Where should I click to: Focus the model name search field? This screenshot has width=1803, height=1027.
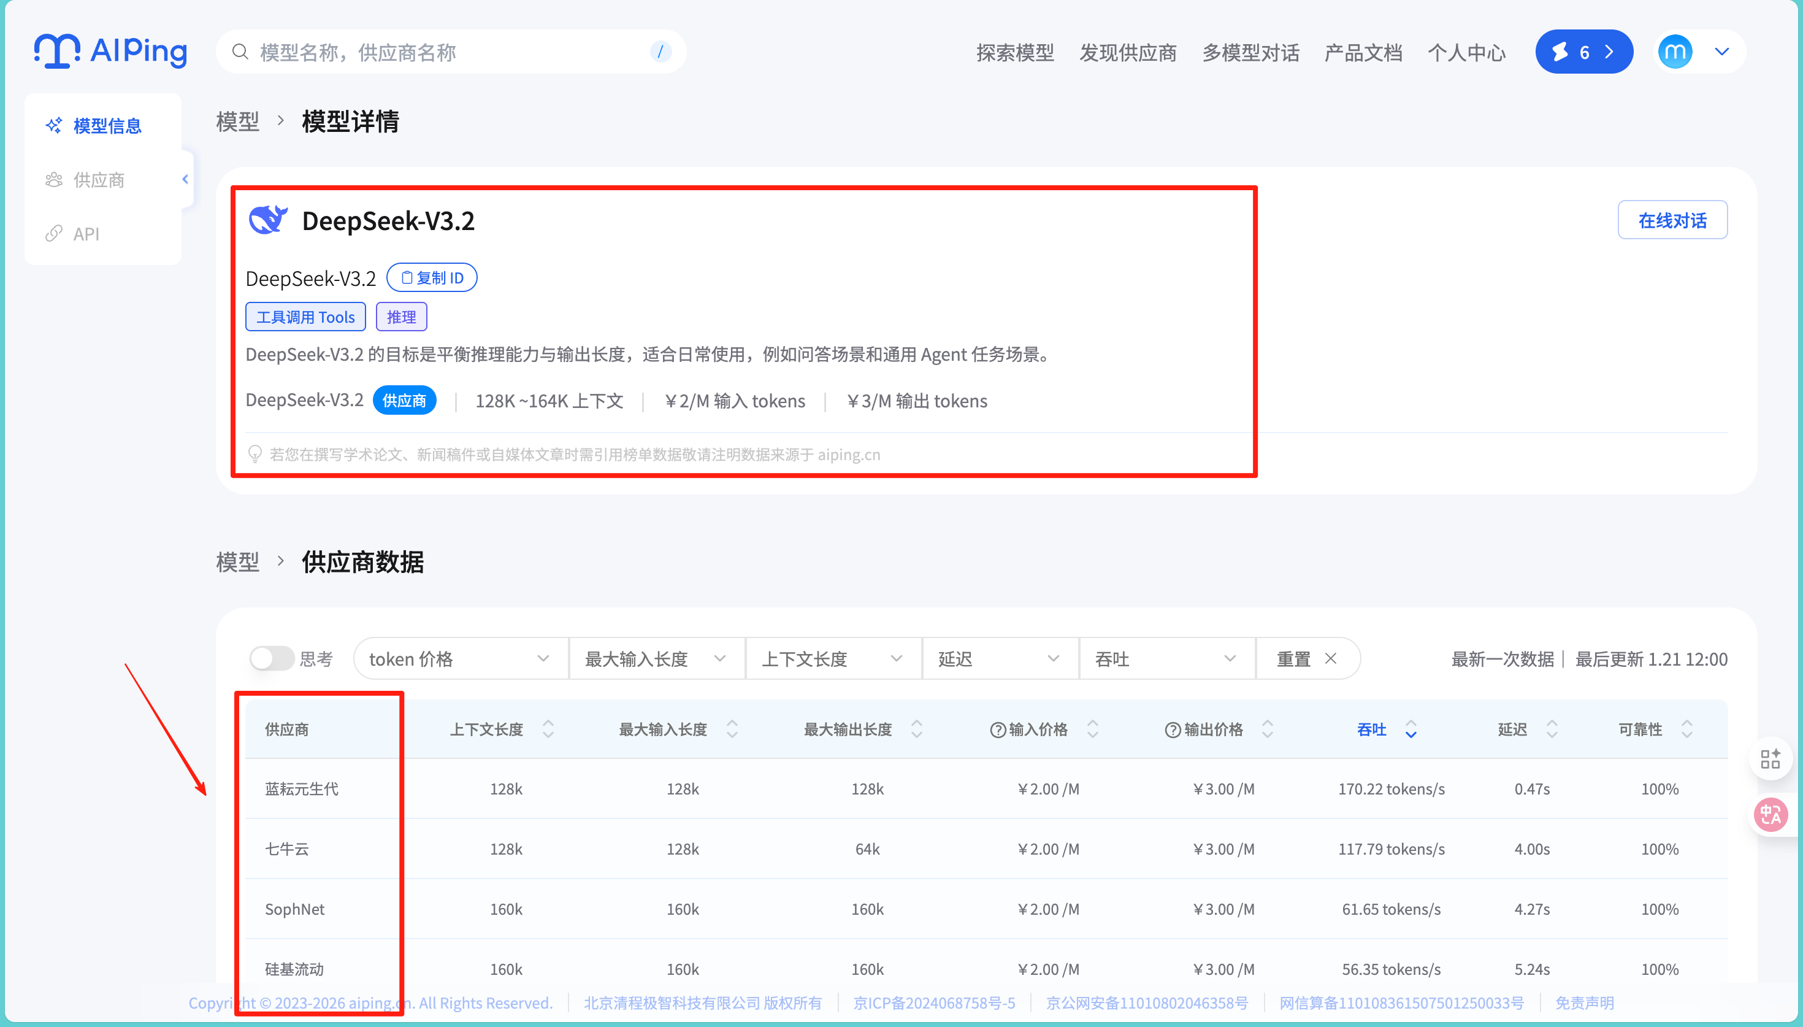(451, 52)
